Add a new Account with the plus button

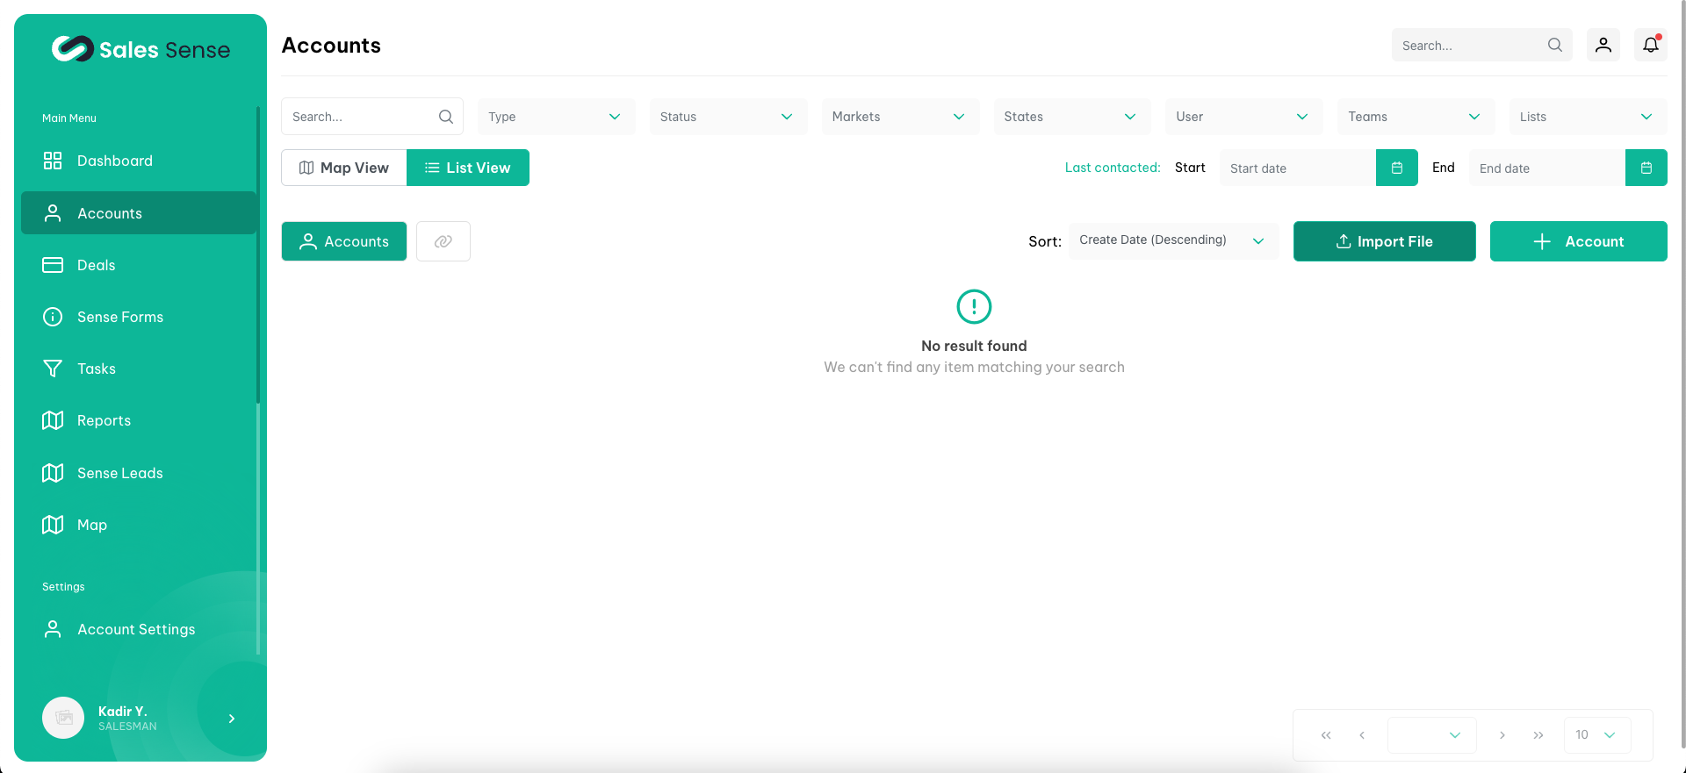[1578, 241]
